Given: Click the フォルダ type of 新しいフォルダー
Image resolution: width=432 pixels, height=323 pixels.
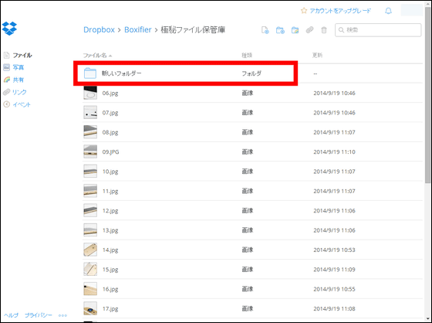Looking at the screenshot, I should click(251, 73).
